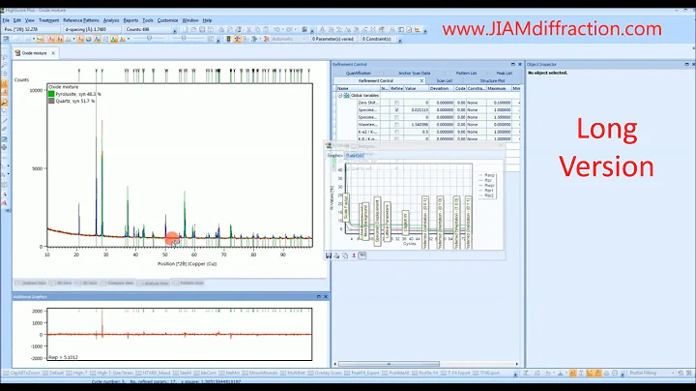This screenshot has width=696, height=391.
Task: Close the Additional Graphics panel
Action: (x=326, y=296)
